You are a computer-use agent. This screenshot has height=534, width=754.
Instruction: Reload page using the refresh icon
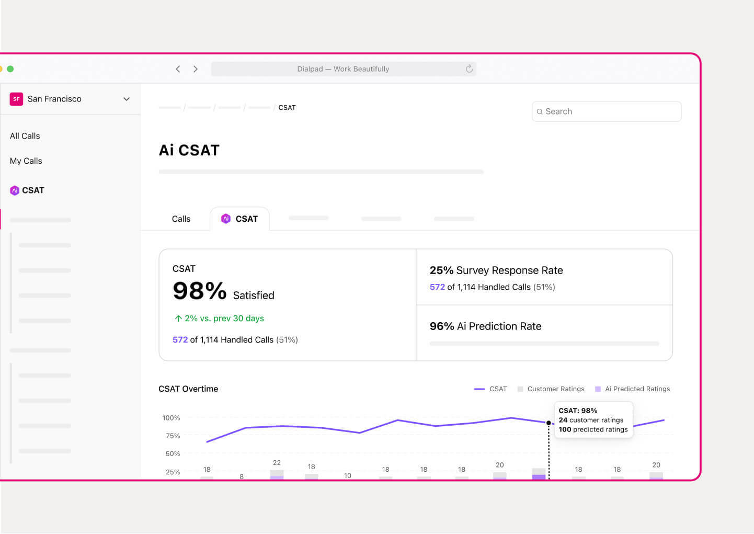pos(469,69)
